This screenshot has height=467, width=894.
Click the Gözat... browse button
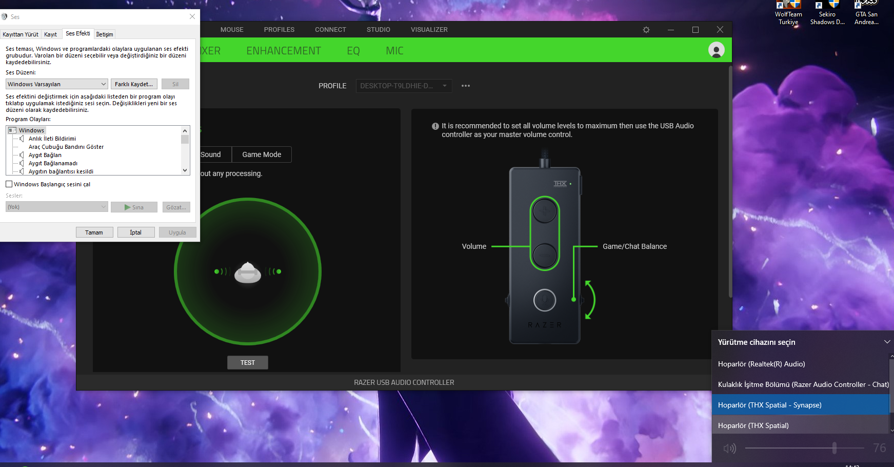pos(176,207)
